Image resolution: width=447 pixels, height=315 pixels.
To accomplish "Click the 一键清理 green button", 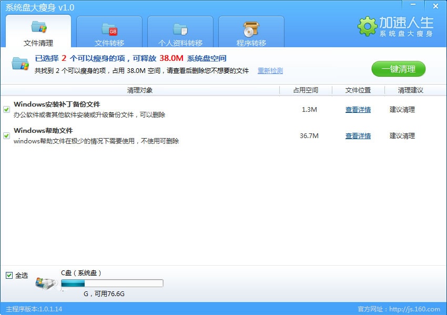I will pyautogui.click(x=398, y=69).
